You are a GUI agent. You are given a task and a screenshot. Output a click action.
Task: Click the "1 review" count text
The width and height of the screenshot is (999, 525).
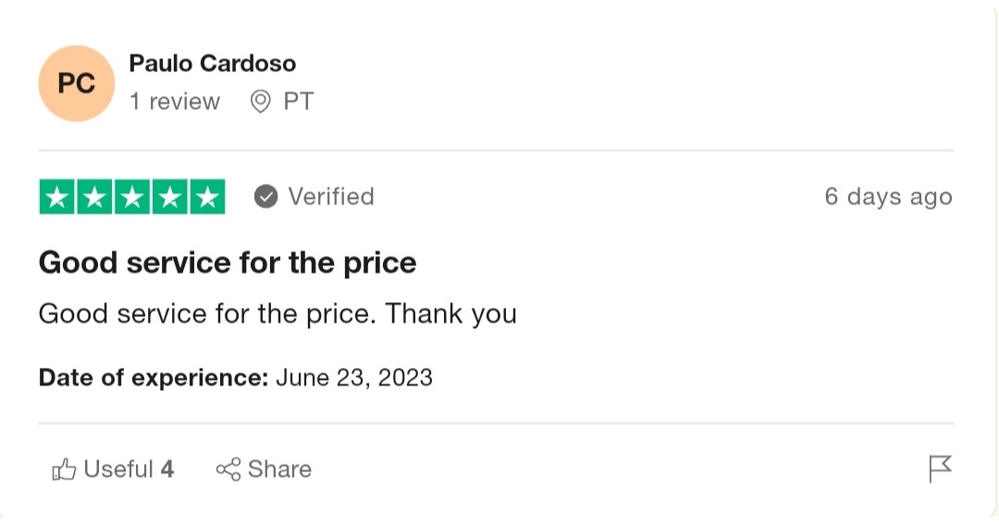pos(175,102)
